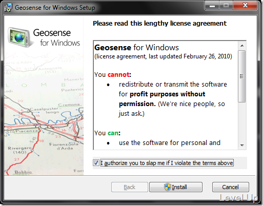Check the slap authorization checkbox
Screen dimensions: 263x206
(x=96, y=163)
